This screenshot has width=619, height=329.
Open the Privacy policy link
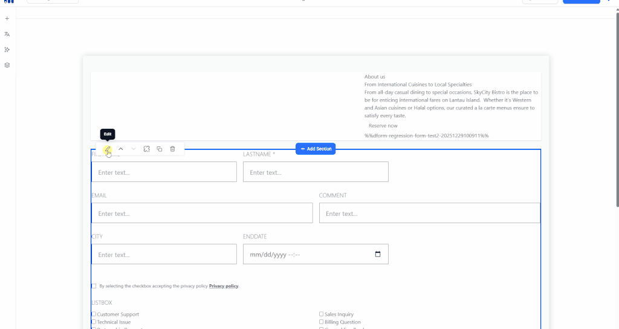click(x=224, y=286)
